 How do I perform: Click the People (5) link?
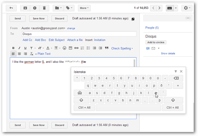tap(152, 28)
